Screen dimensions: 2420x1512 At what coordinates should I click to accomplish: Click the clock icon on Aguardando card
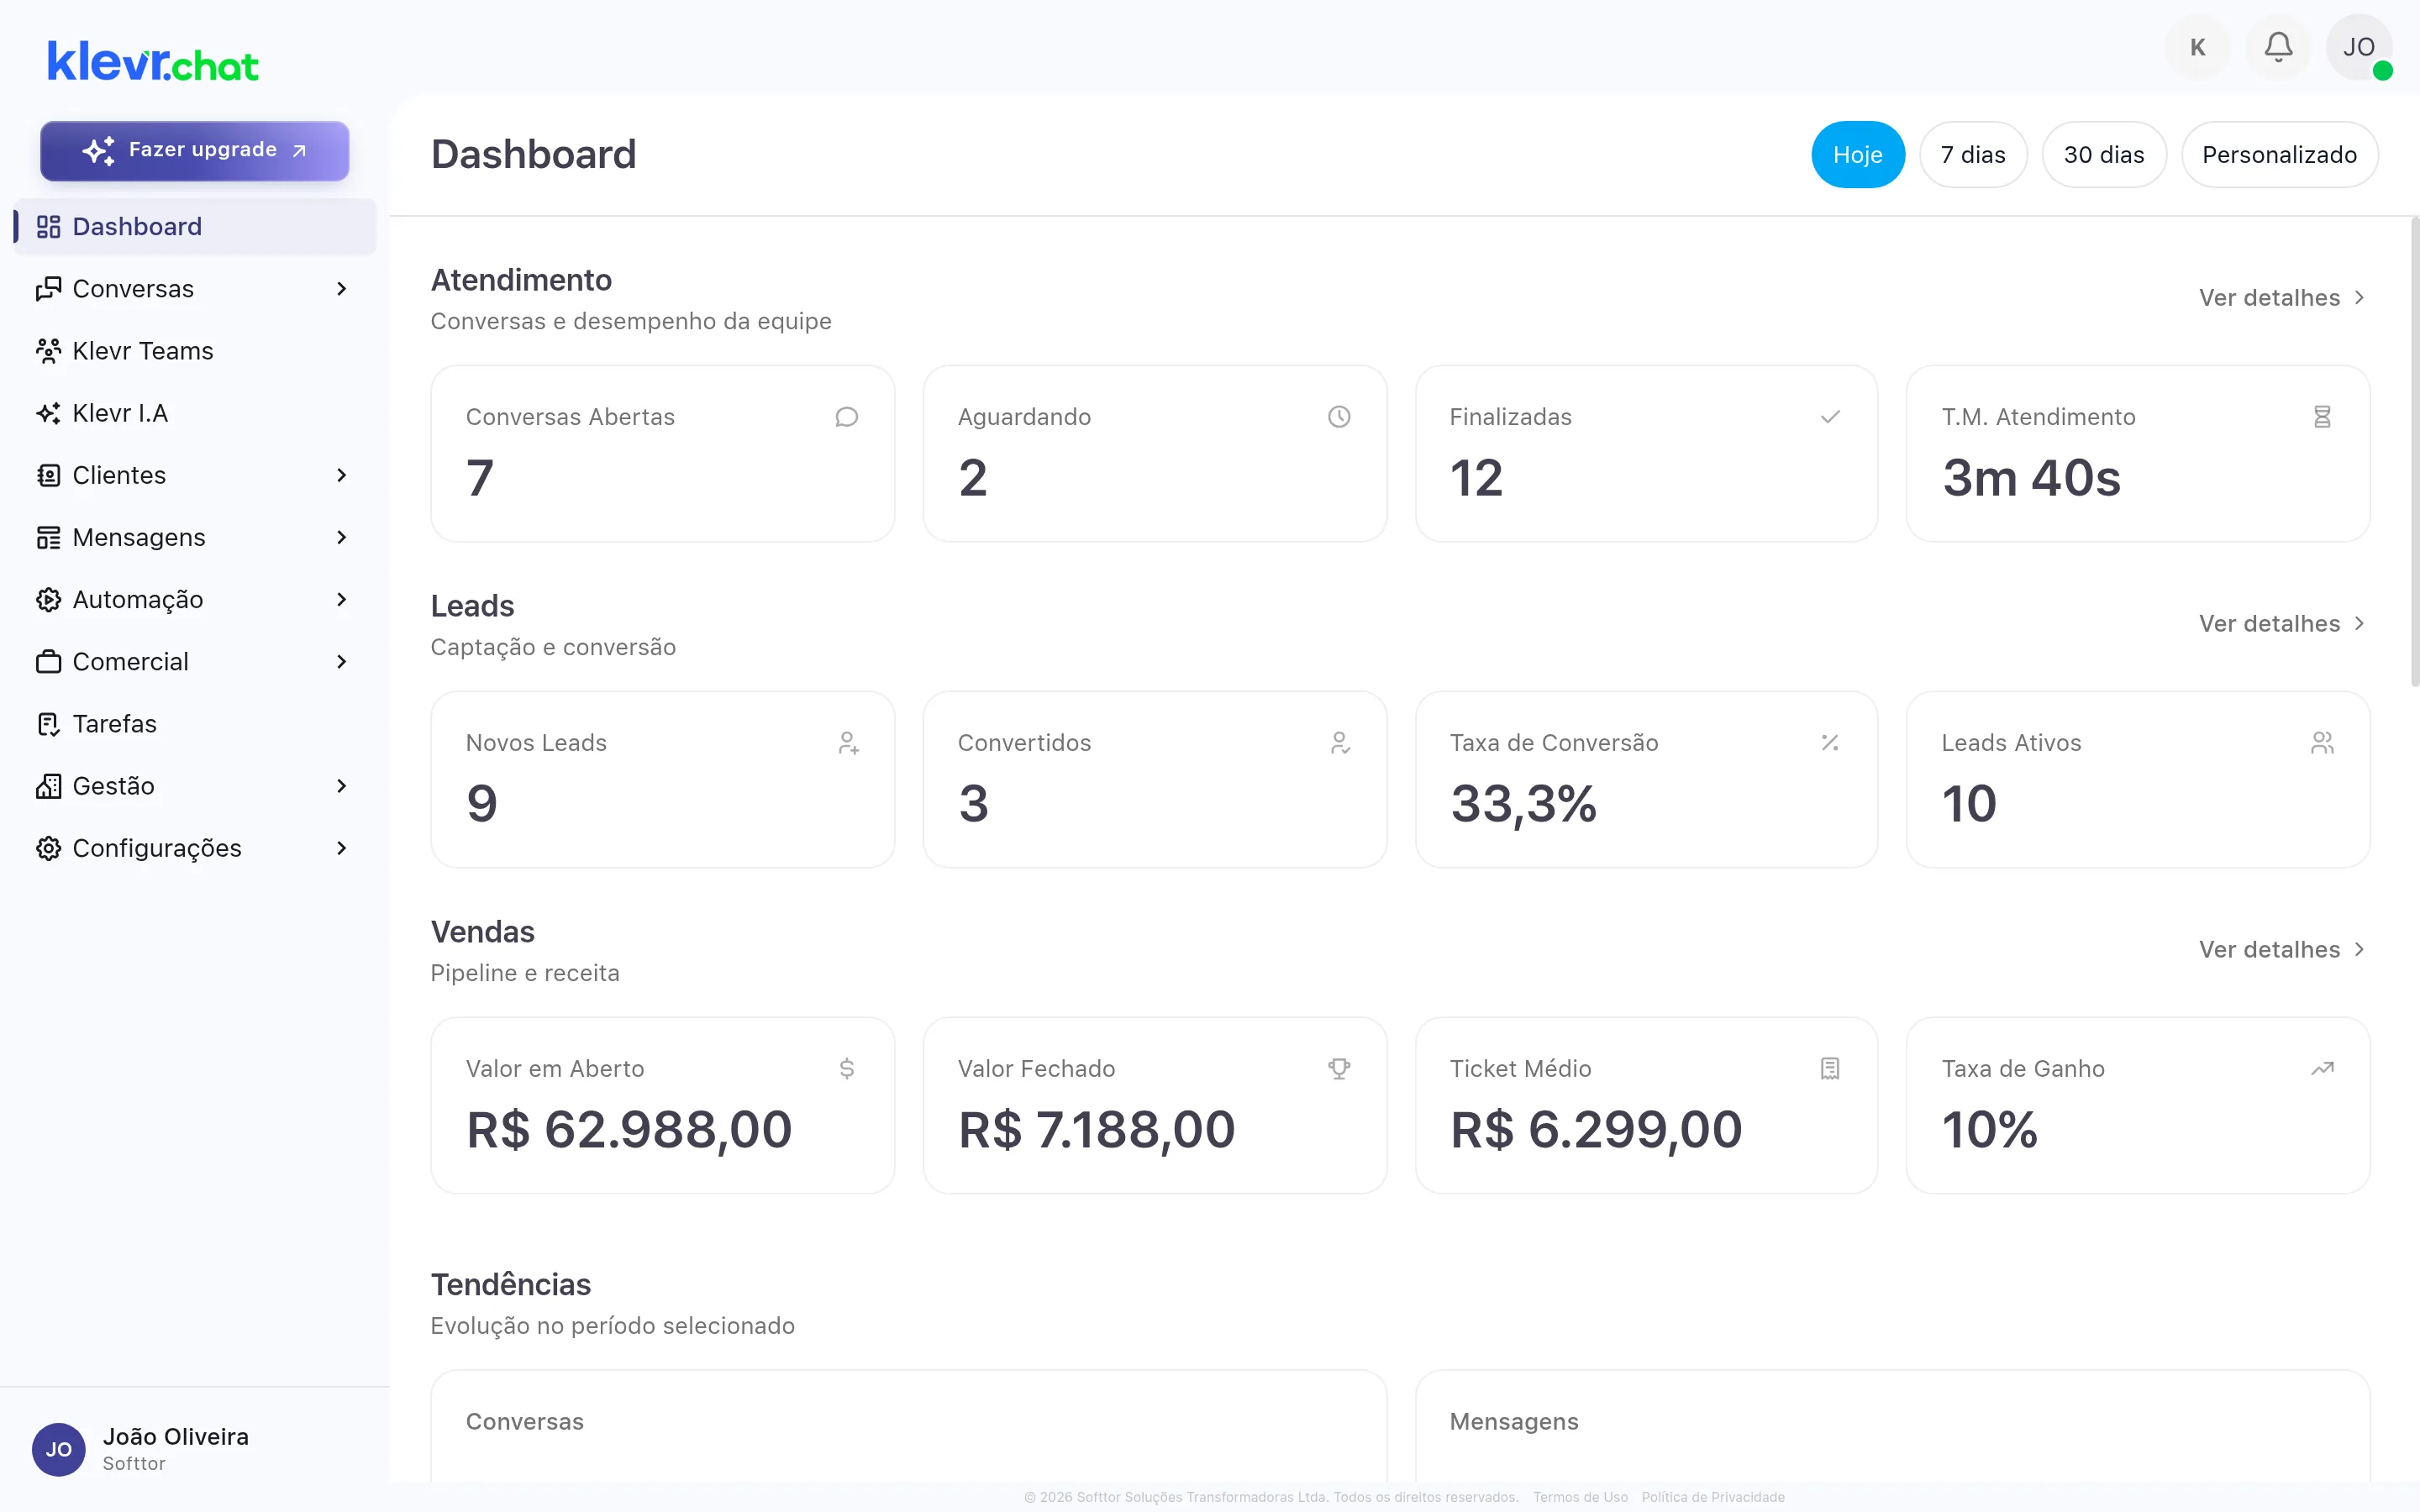point(1339,417)
